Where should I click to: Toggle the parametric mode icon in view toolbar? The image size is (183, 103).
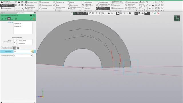(x=136, y=13)
